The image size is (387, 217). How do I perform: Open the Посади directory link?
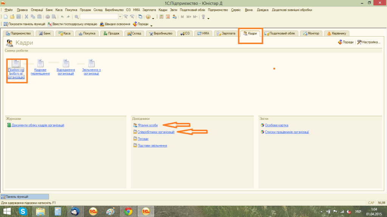pyautogui.click(x=143, y=139)
